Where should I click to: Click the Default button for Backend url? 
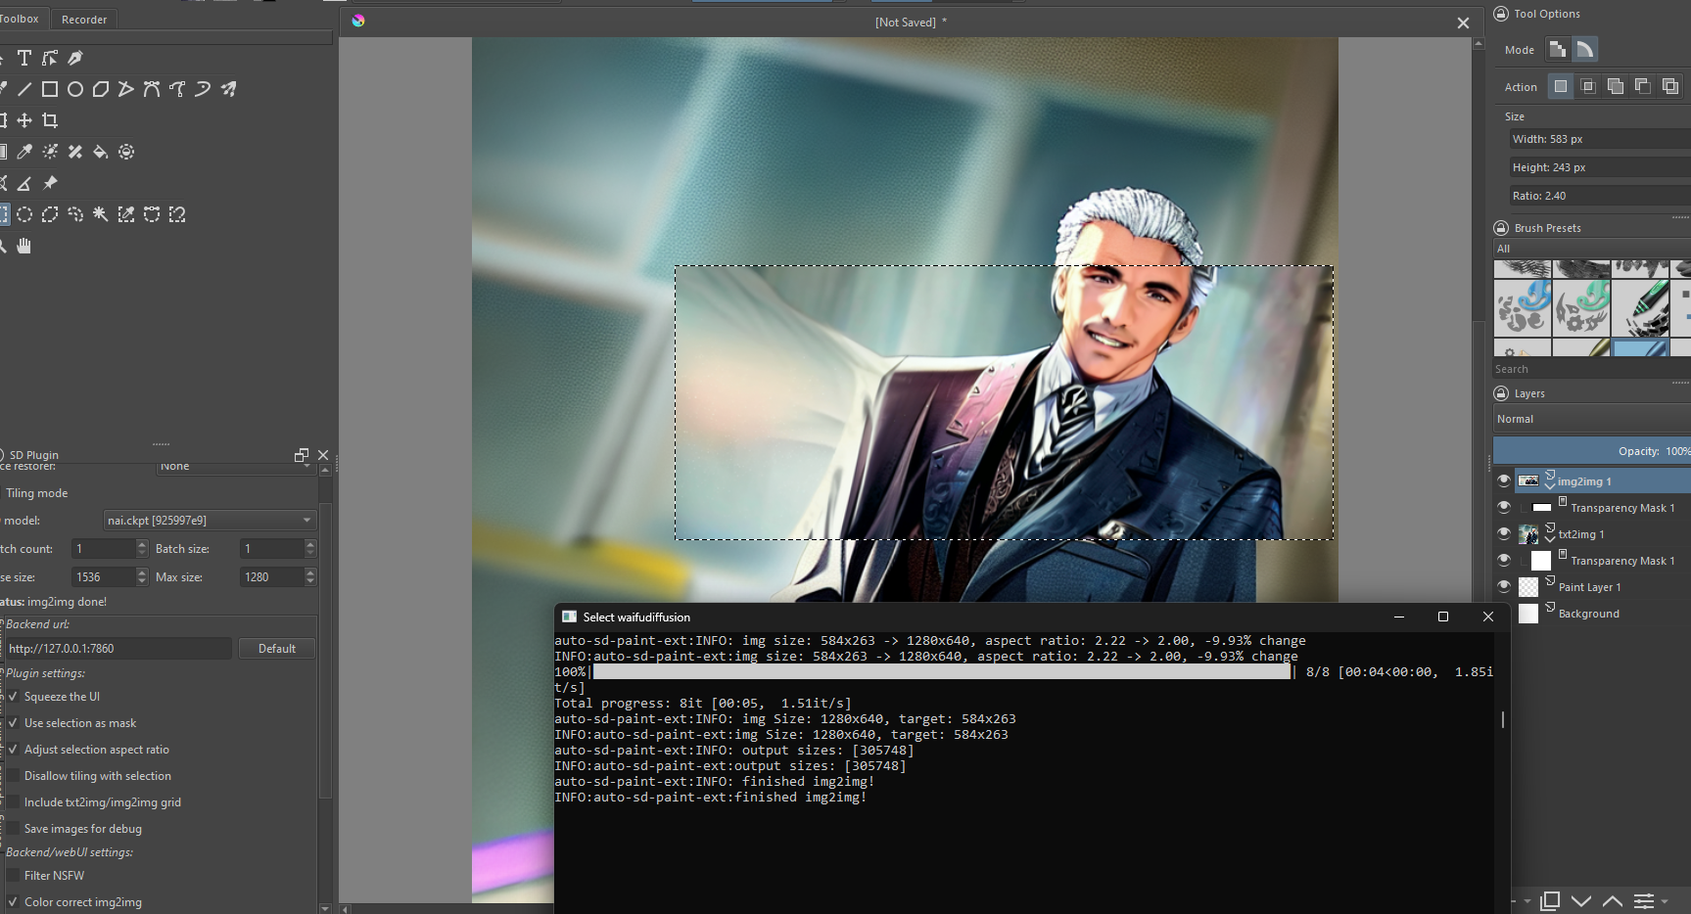[277, 648]
